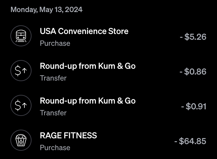Click the Transfer label on the $0.91 round-up
Screen dimensions: 217x159
pyautogui.click(x=53, y=113)
